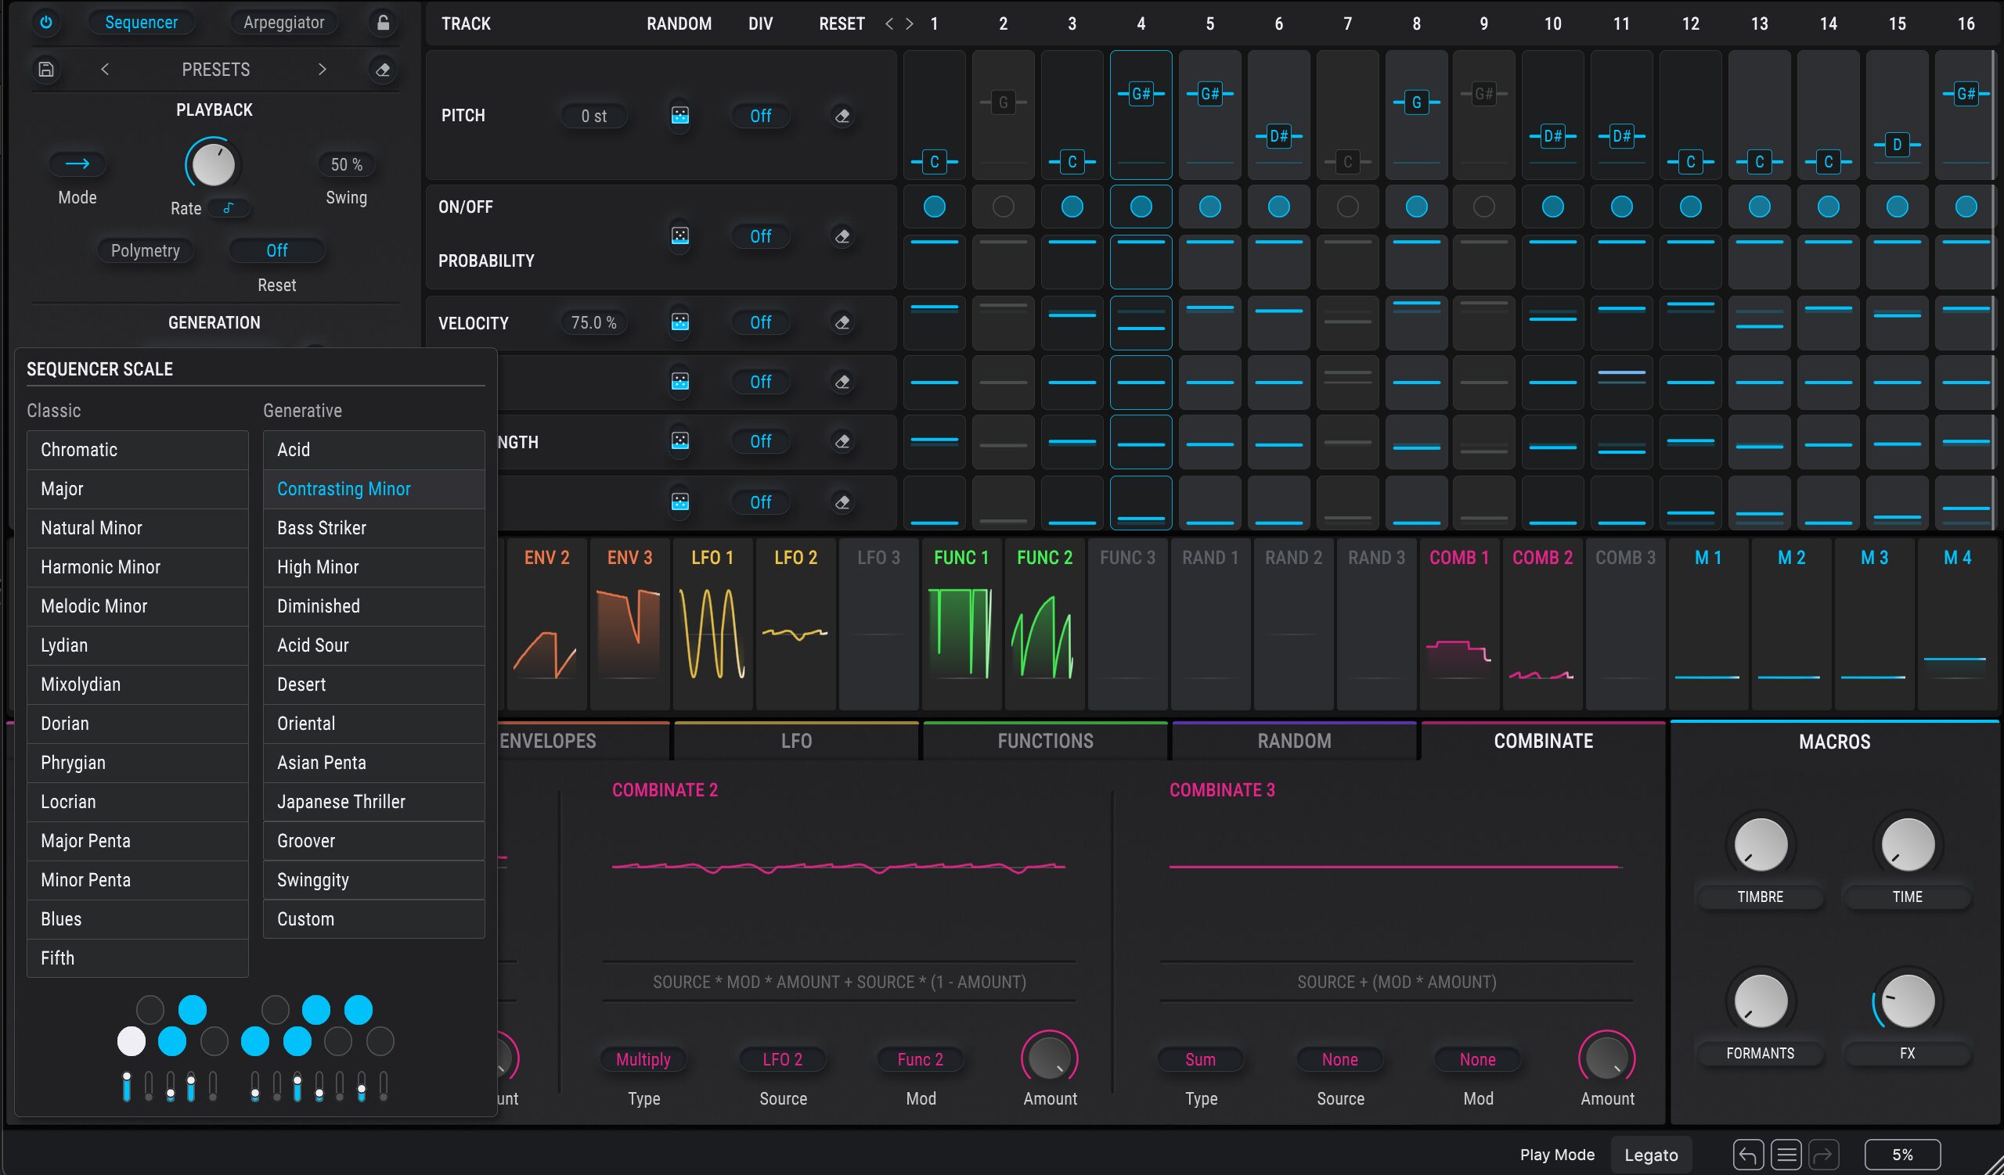
Task: Click Combinate 2 Amount knob
Action: (1049, 1058)
